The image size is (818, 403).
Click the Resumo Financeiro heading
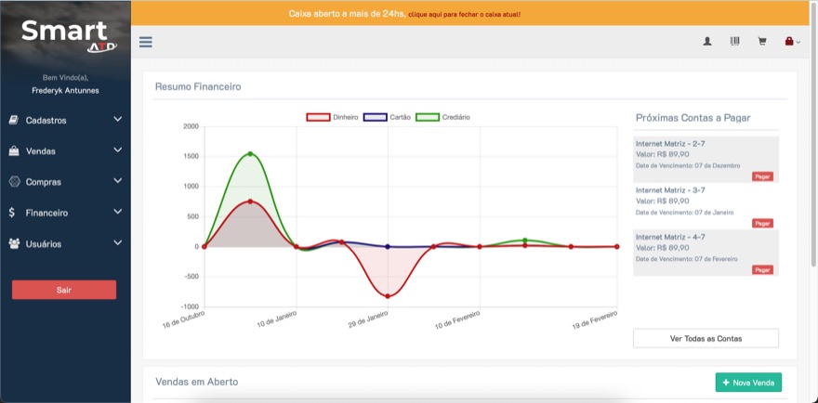pyautogui.click(x=198, y=87)
